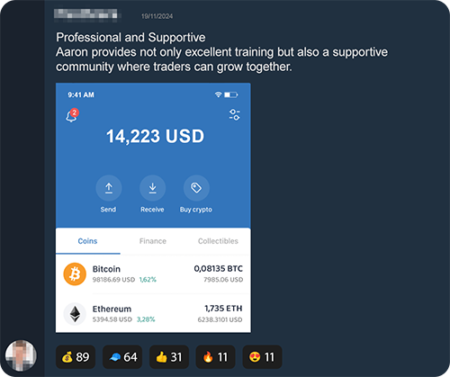The image size is (450, 377).
Task: Tap the Receive download icon
Action: pos(152,188)
